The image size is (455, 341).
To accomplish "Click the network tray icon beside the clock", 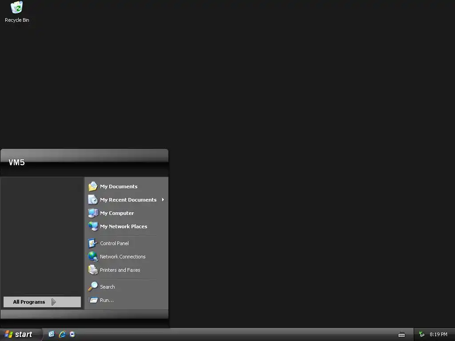I will pos(422,334).
